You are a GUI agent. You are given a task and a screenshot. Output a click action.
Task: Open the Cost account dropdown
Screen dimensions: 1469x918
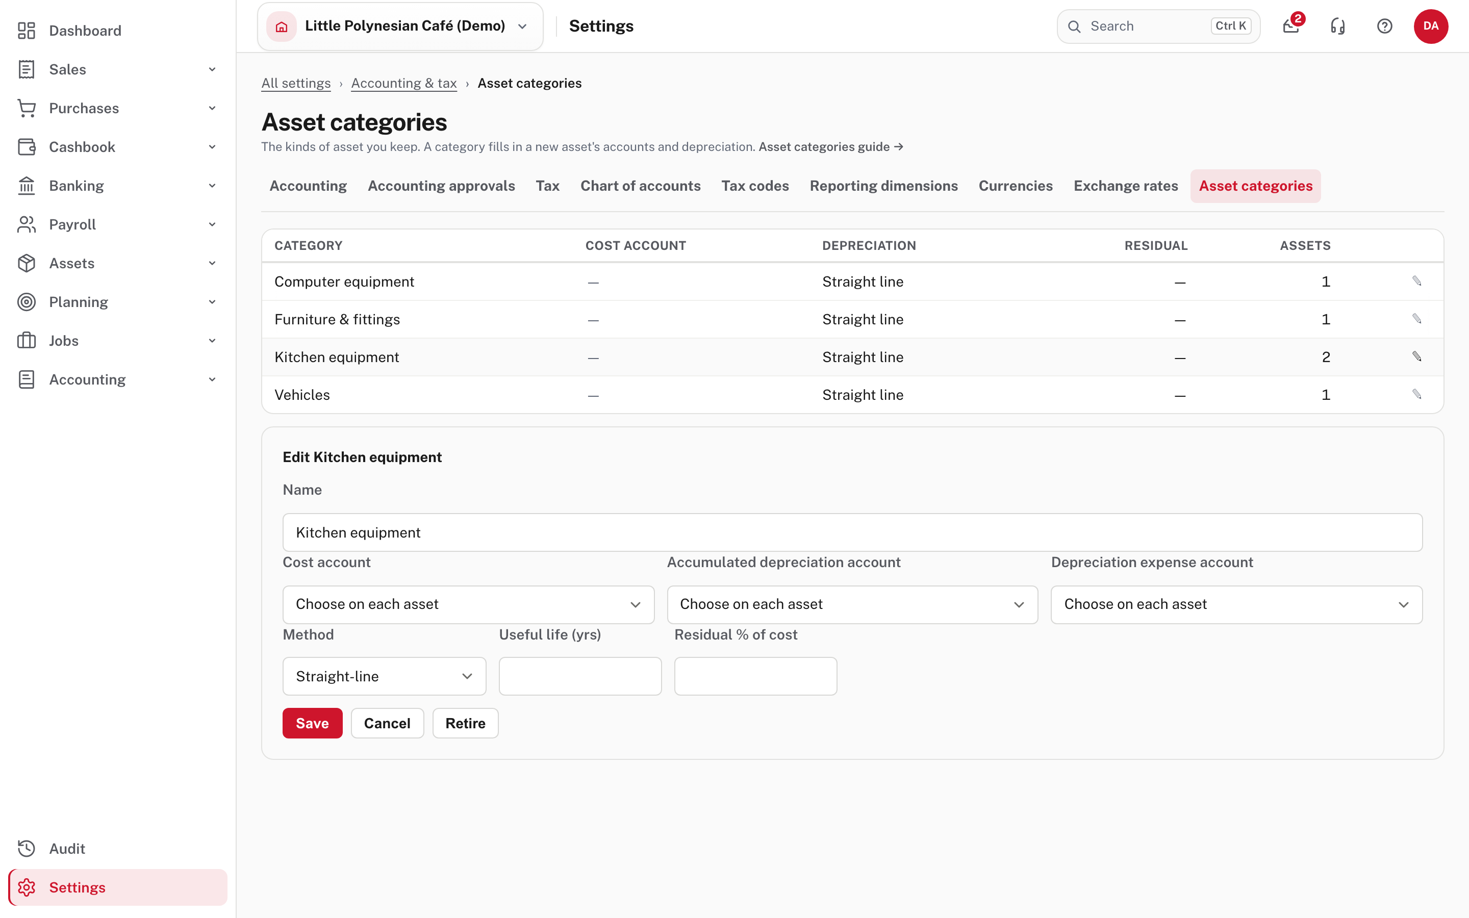click(468, 604)
